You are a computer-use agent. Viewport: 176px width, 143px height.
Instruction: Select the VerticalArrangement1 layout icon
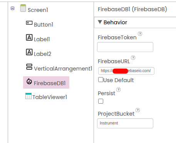(x=29, y=67)
